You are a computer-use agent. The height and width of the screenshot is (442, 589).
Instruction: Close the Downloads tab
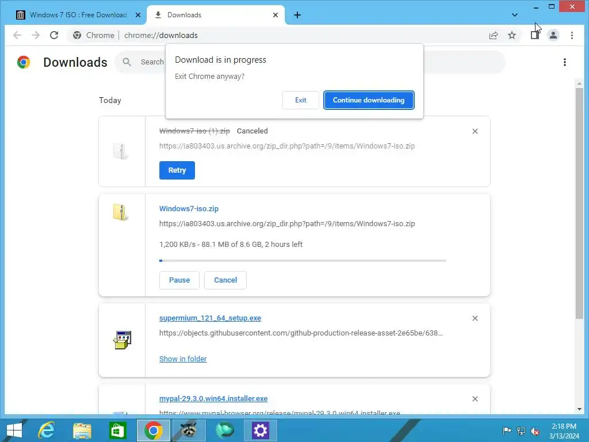[276, 15]
